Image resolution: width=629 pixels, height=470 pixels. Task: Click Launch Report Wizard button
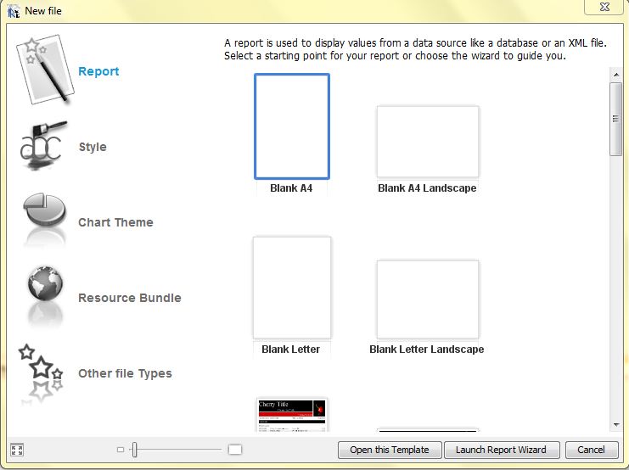click(502, 450)
